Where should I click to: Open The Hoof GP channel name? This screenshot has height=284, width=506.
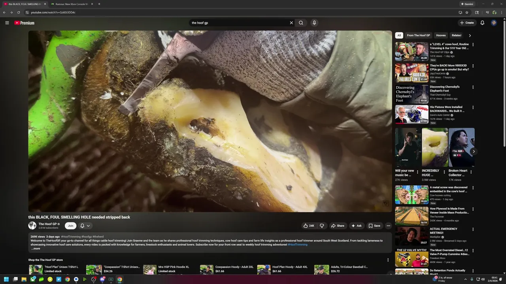[47, 224]
